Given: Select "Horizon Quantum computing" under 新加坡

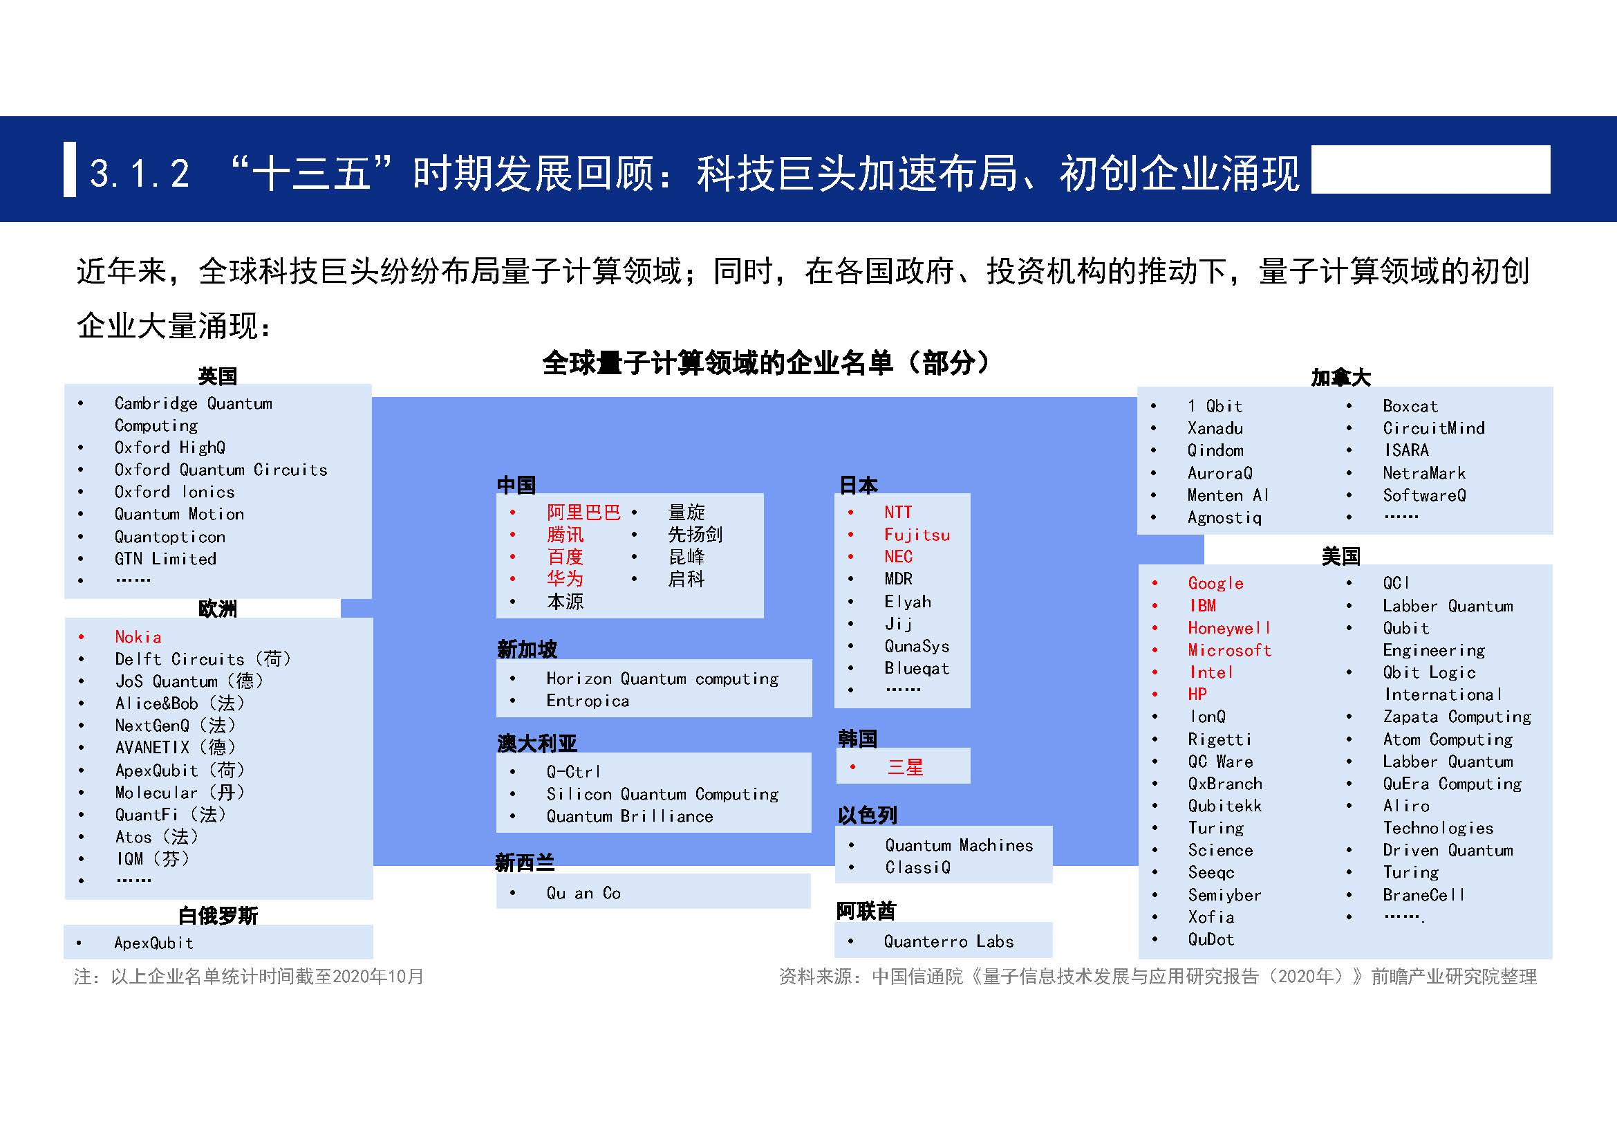Looking at the screenshot, I should [x=662, y=679].
